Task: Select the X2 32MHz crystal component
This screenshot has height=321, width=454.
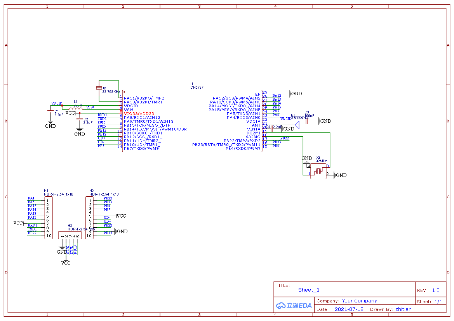Action: (x=318, y=171)
